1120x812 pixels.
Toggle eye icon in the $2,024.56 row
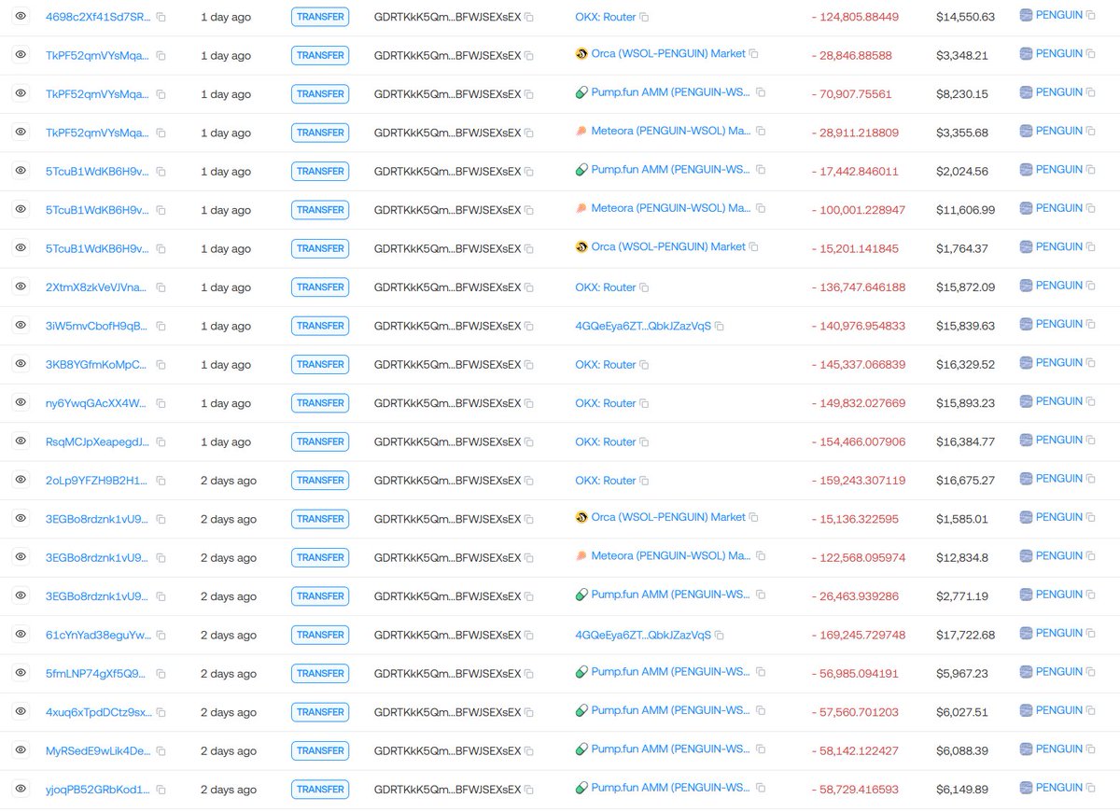tap(20, 171)
